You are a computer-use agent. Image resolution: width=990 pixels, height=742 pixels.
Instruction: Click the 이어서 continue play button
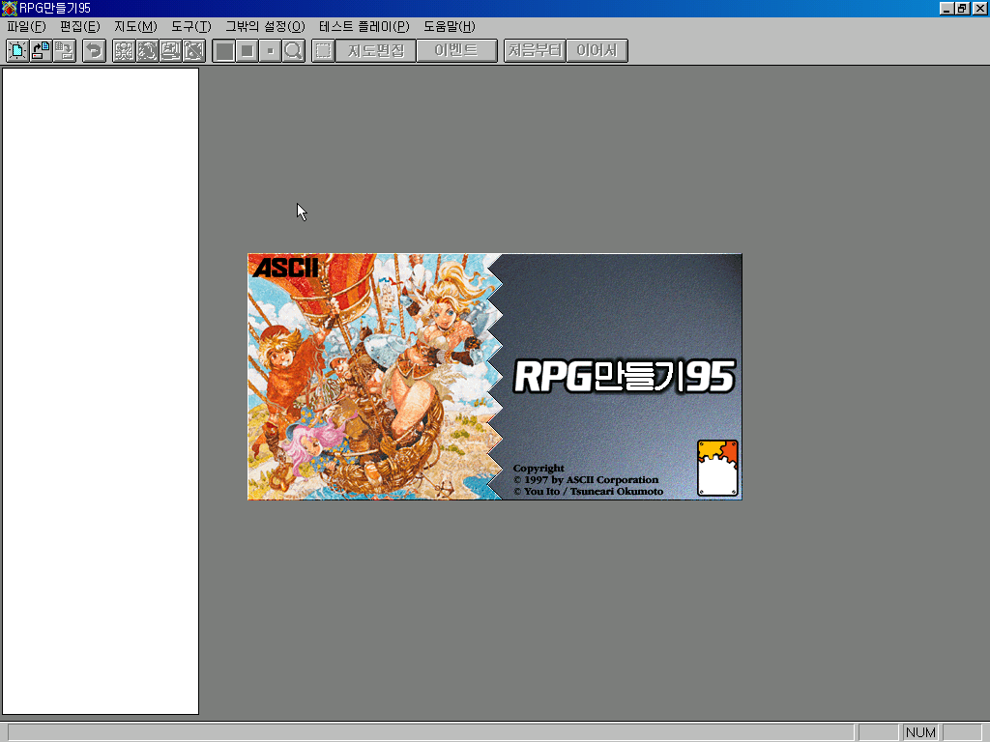[597, 50]
